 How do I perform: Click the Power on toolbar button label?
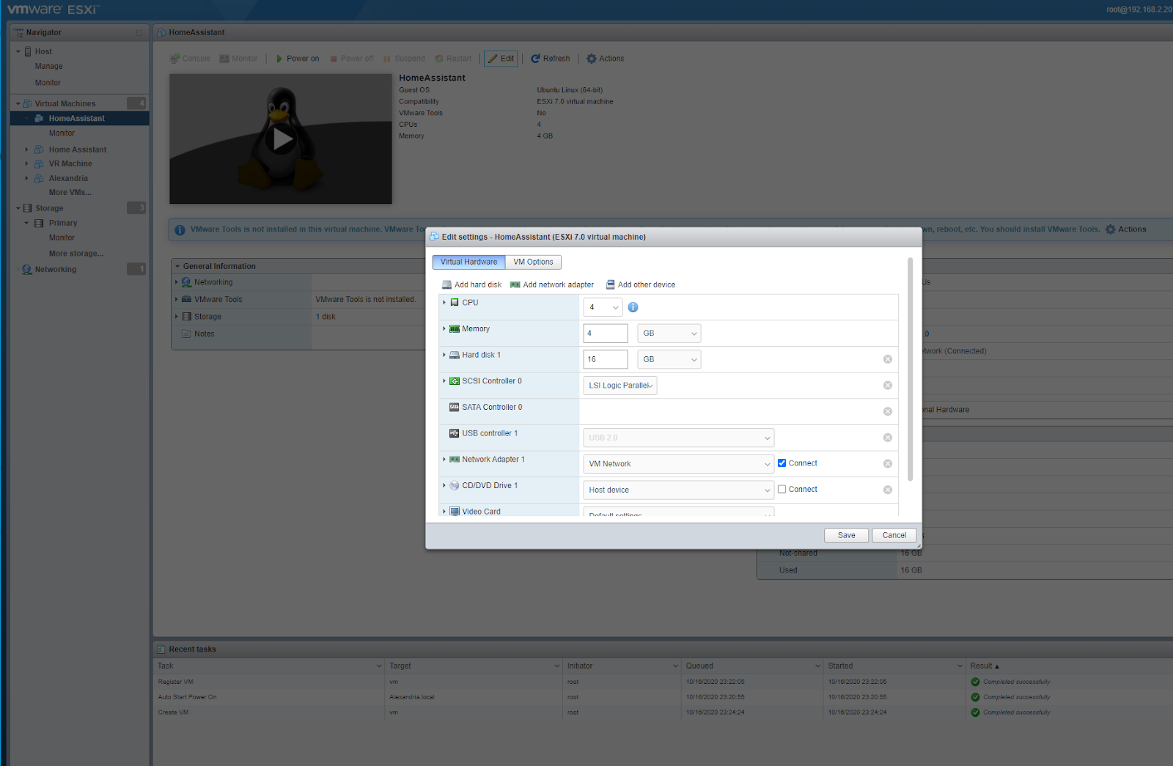pyautogui.click(x=303, y=59)
